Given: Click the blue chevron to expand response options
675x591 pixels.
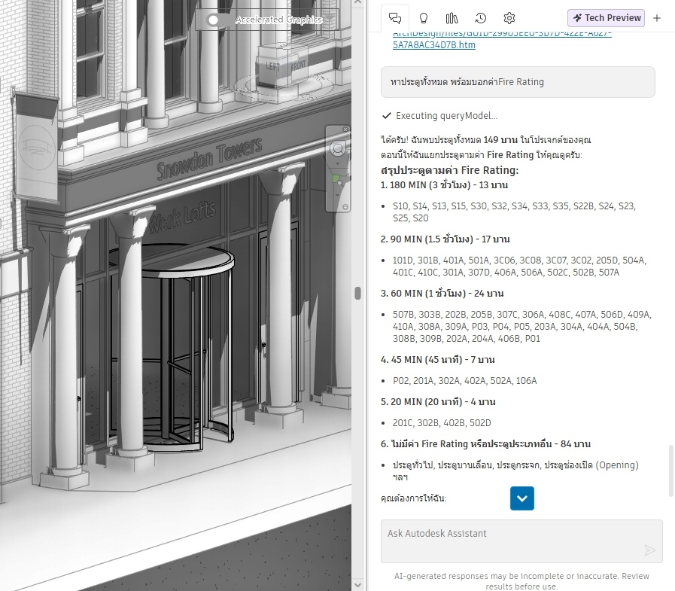Looking at the screenshot, I should [521, 498].
